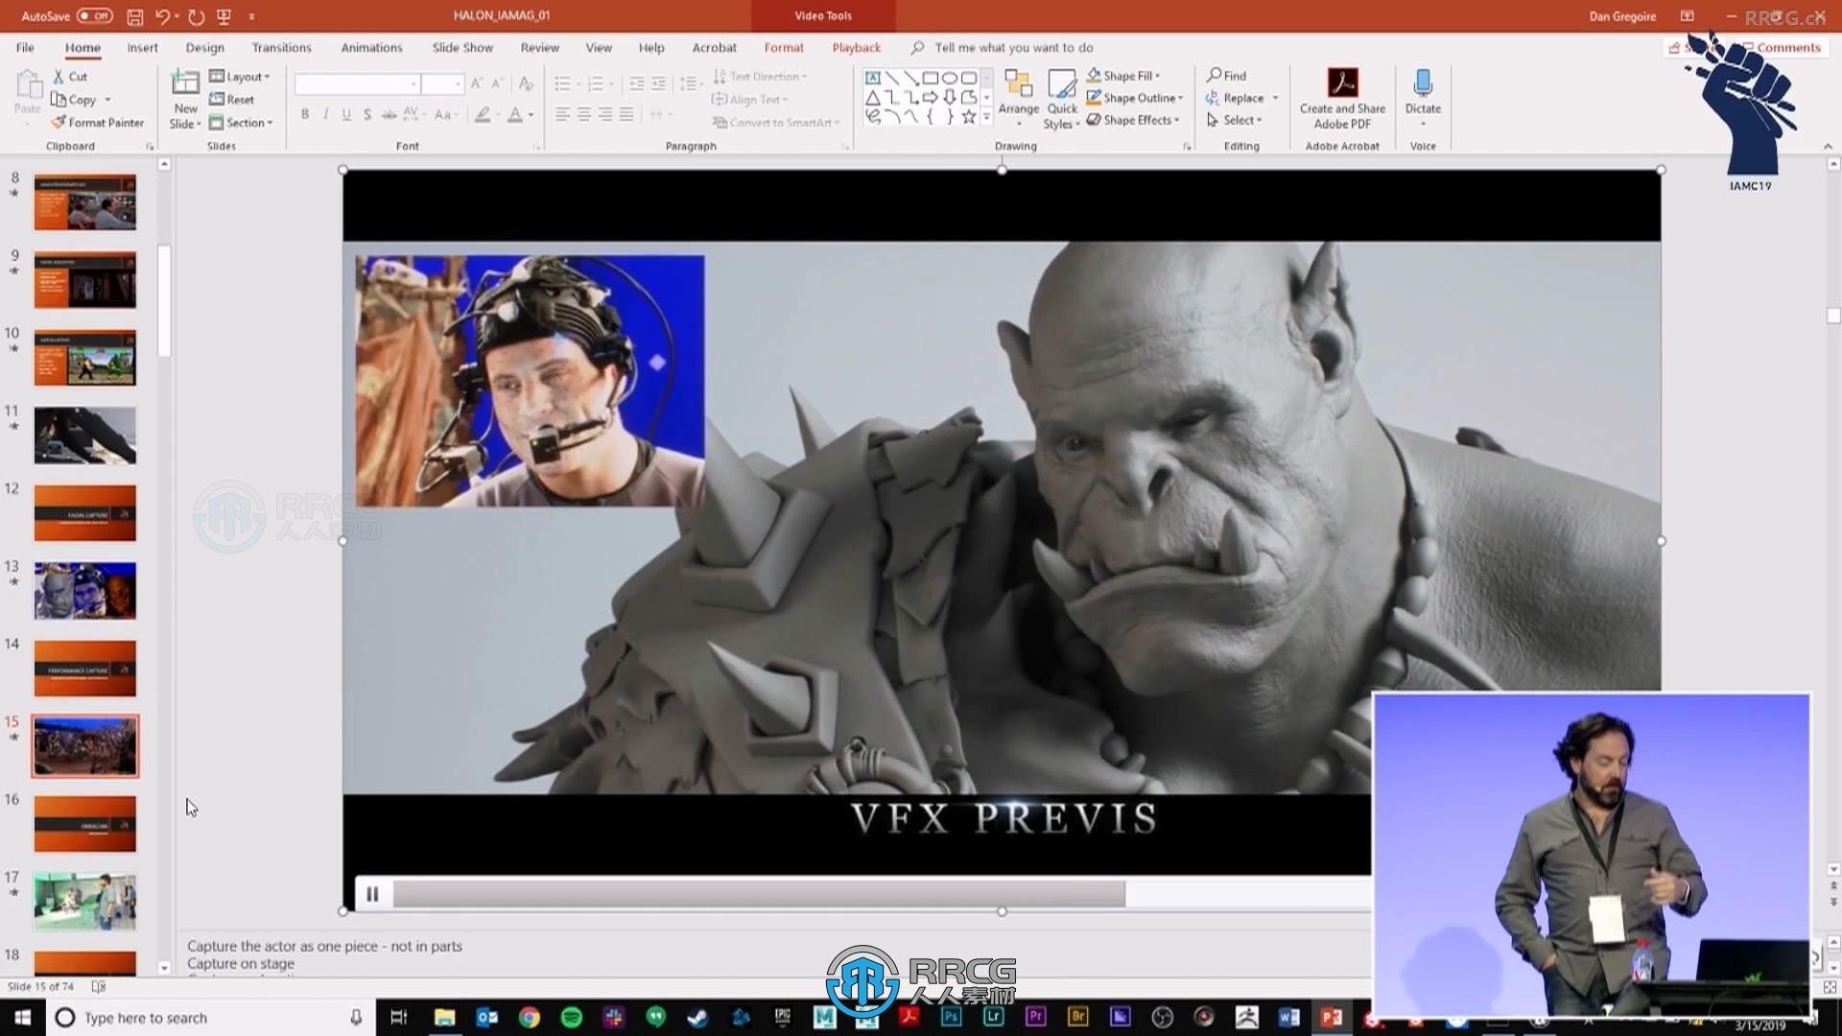Click Format Painter

pyautogui.click(x=98, y=122)
